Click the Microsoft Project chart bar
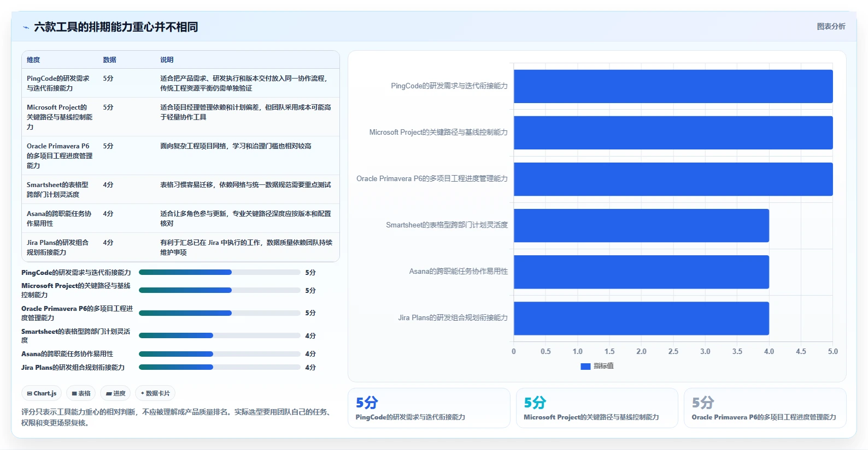Screen dimensions: 868x450 (x=673, y=133)
